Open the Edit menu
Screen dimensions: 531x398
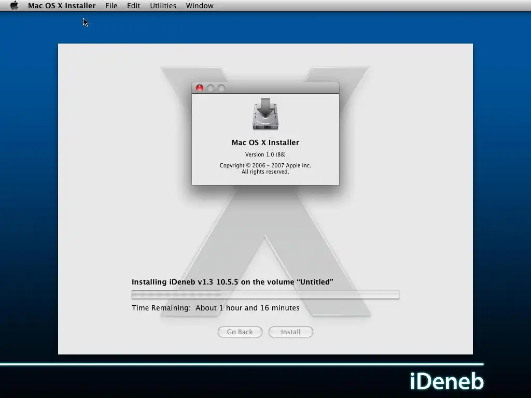click(133, 6)
